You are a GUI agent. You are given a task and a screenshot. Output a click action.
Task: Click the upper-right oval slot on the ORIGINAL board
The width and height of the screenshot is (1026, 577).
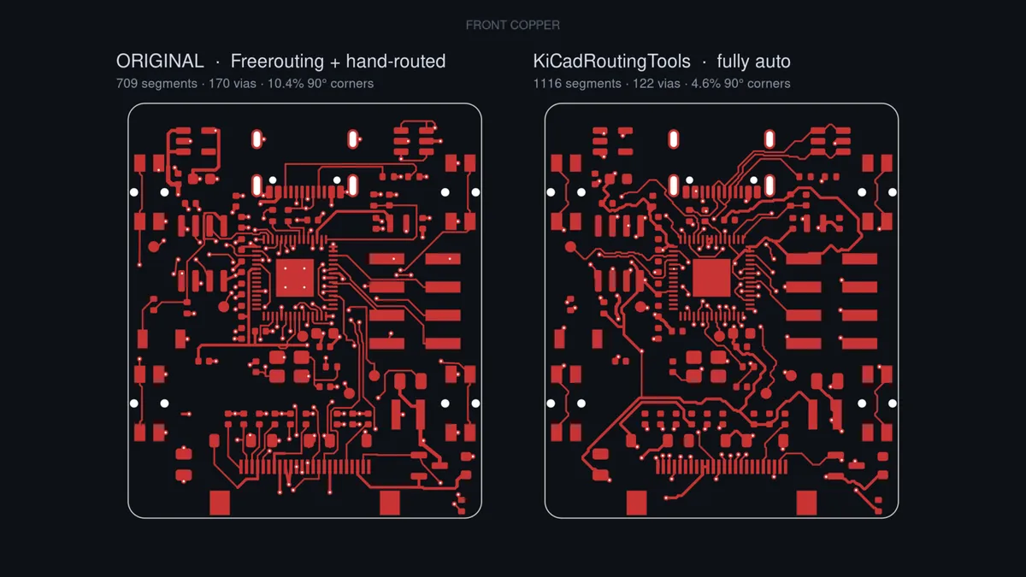(352, 138)
